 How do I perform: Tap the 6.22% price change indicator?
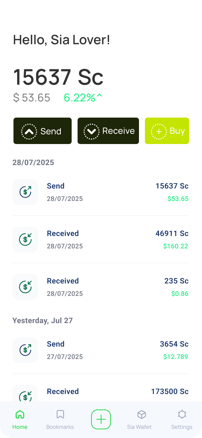pyautogui.click(x=83, y=98)
